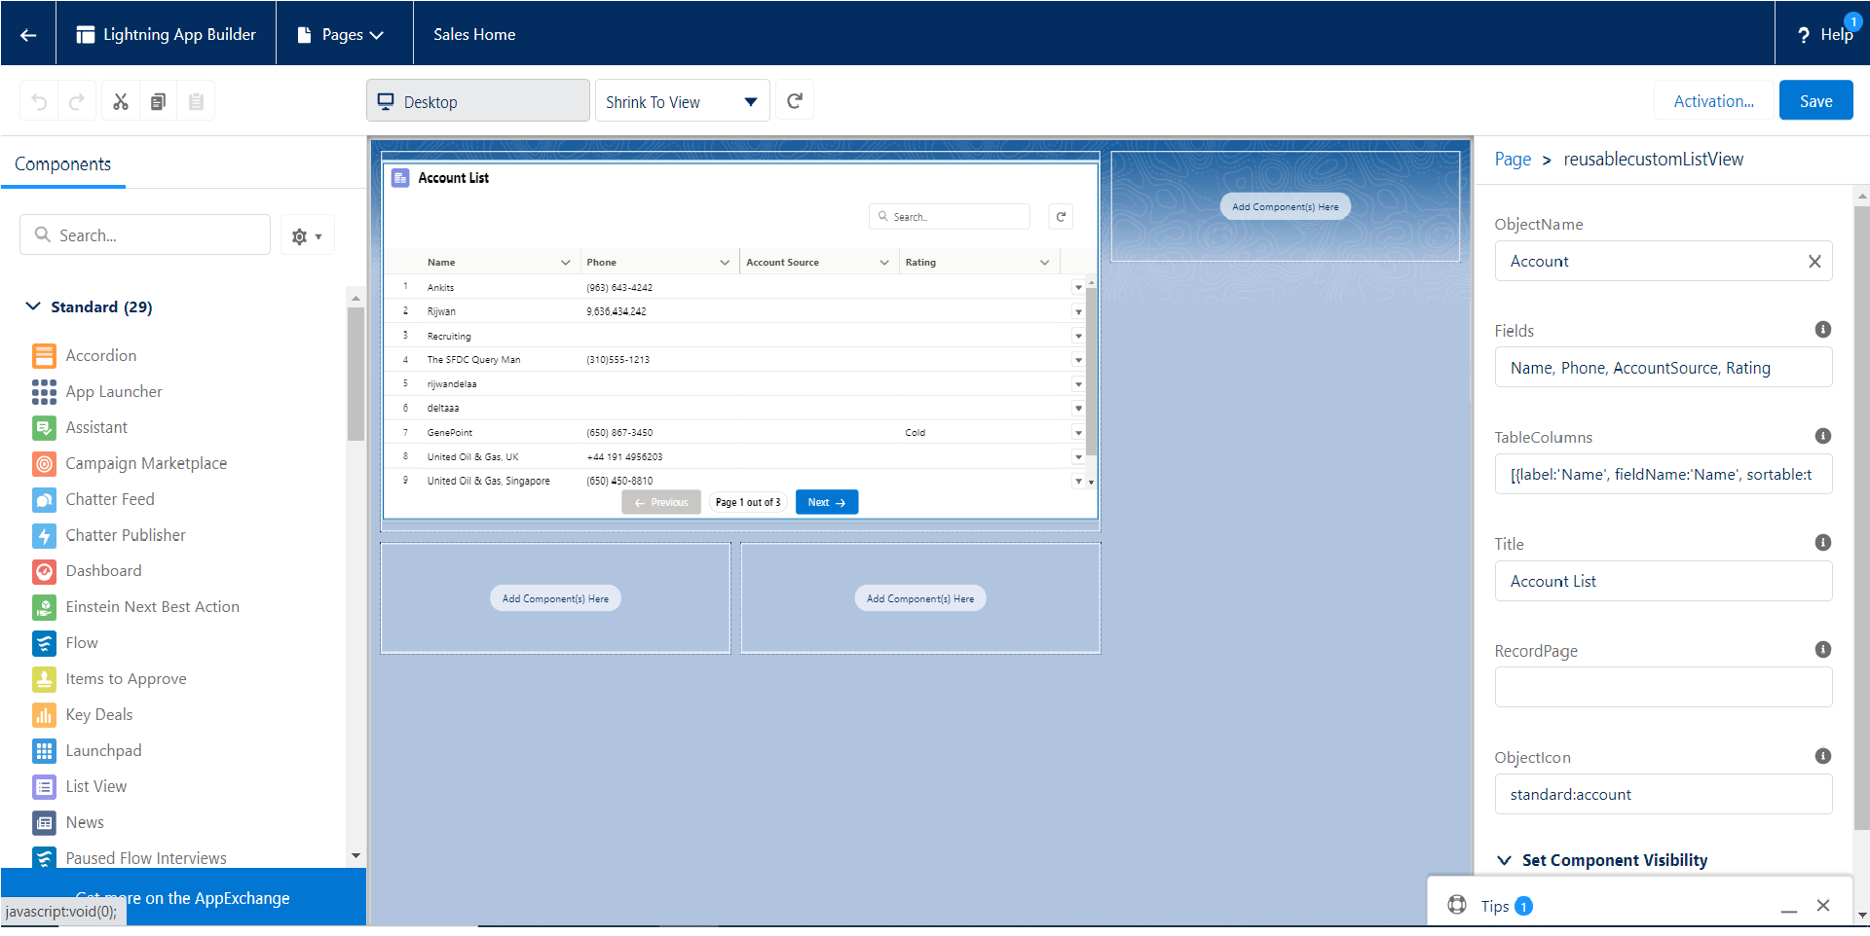Click the Copy icon in the toolbar

tap(158, 101)
